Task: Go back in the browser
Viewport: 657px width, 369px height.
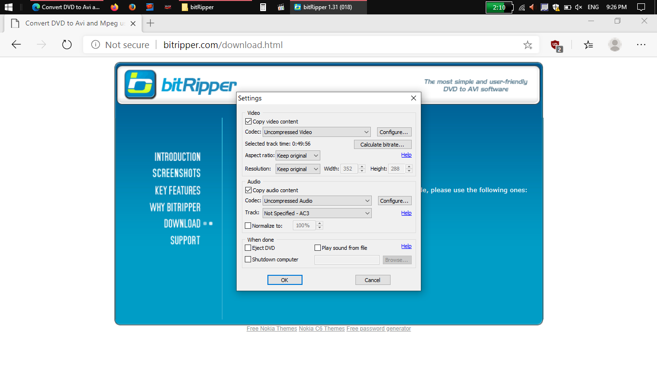Action: [16, 45]
